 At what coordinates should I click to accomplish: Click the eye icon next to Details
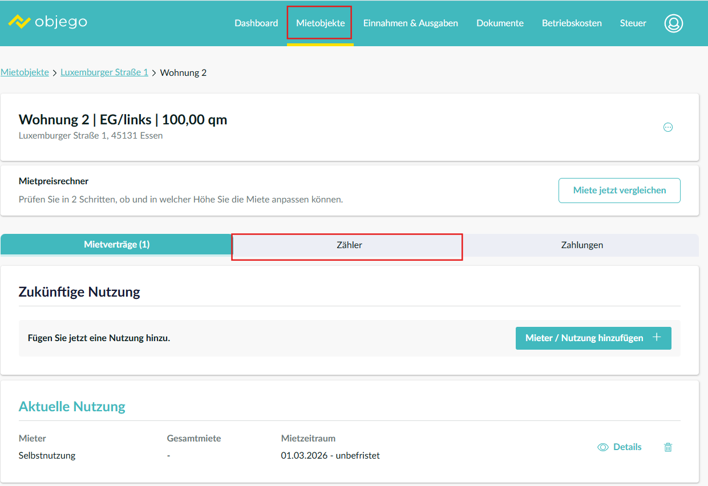pos(602,448)
